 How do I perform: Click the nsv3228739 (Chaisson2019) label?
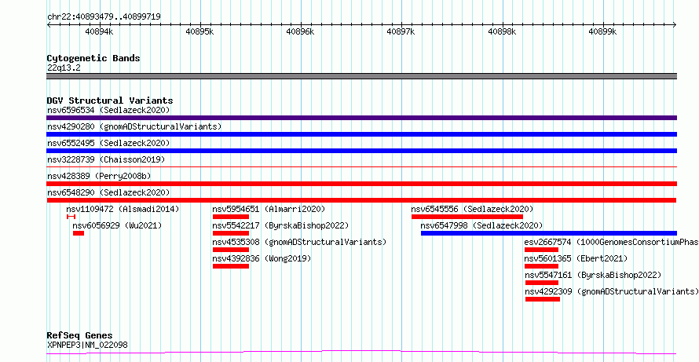tap(106, 159)
